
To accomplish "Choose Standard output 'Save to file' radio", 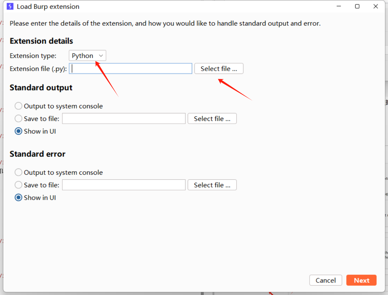I will (x=18, y=119).
